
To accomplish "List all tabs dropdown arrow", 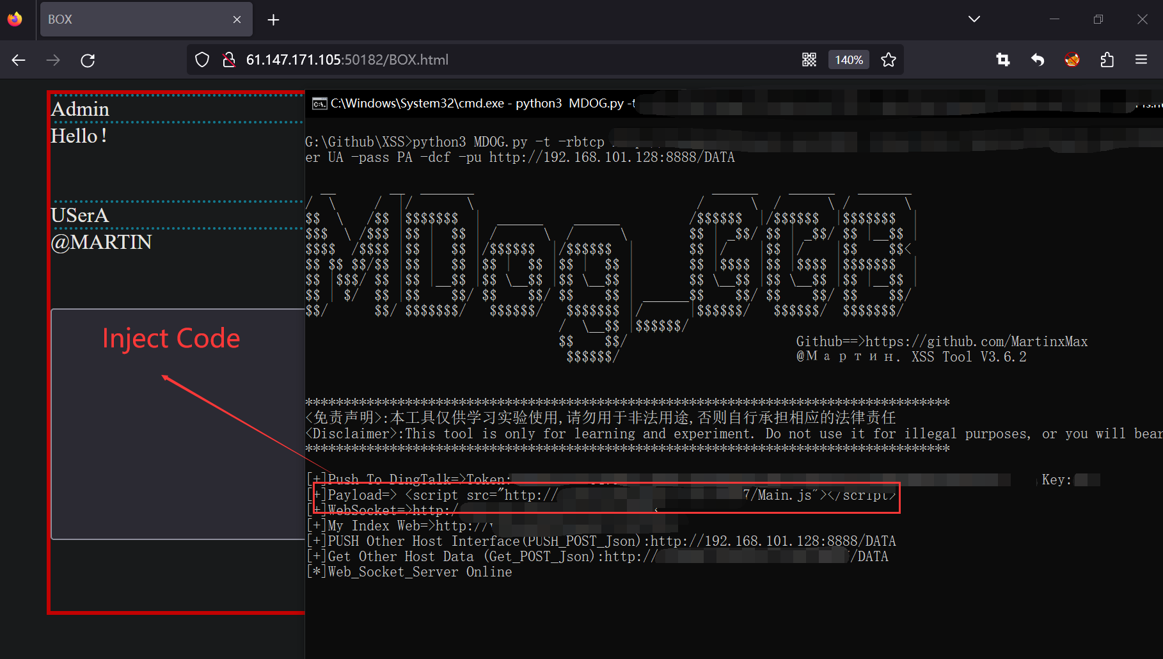I will tap(974, 19).
